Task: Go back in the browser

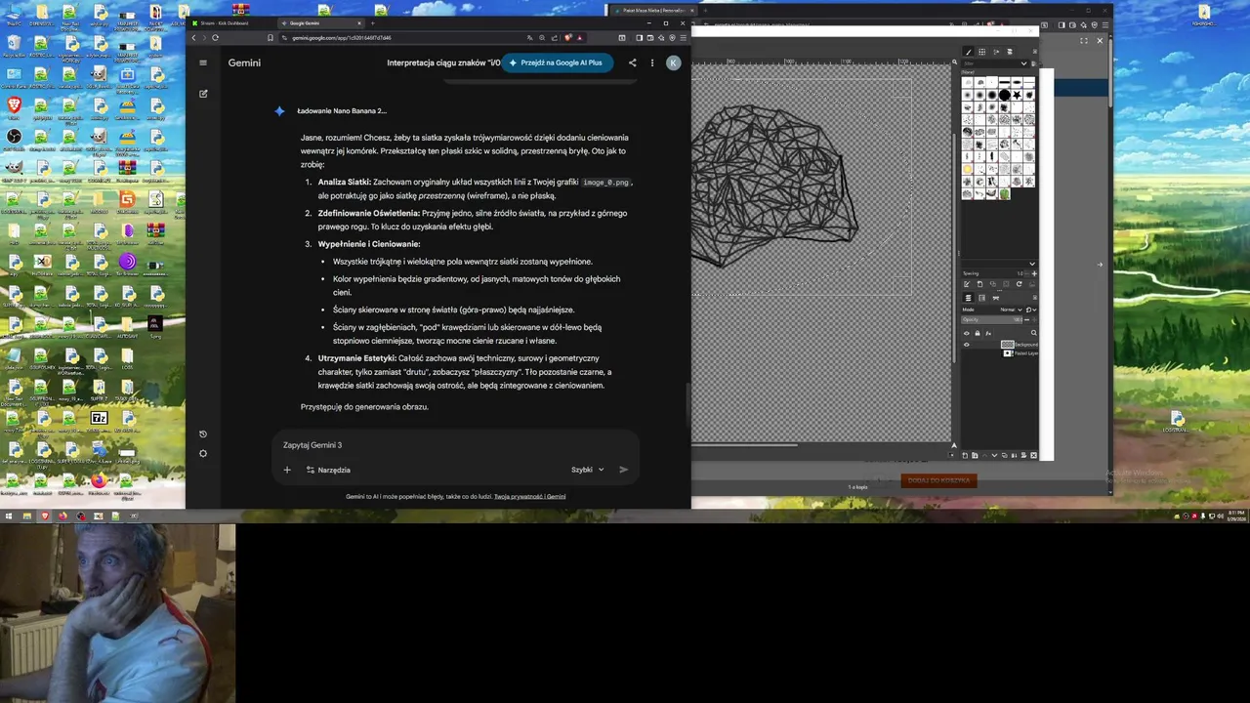Action: coord(193,37)
